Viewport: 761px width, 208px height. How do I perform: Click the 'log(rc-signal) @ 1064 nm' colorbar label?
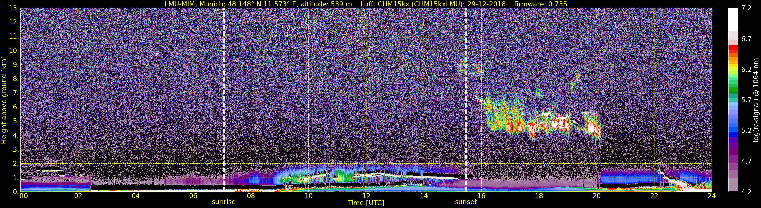pyautogui.click(x=756, y=100)
